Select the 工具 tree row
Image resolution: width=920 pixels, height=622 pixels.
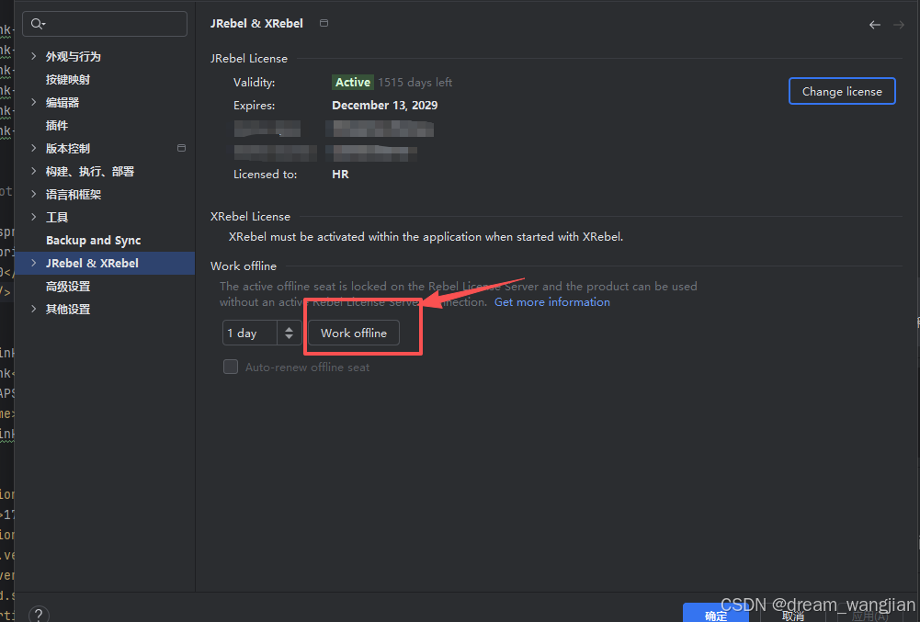pyautogui.click(x=105, y=217)
